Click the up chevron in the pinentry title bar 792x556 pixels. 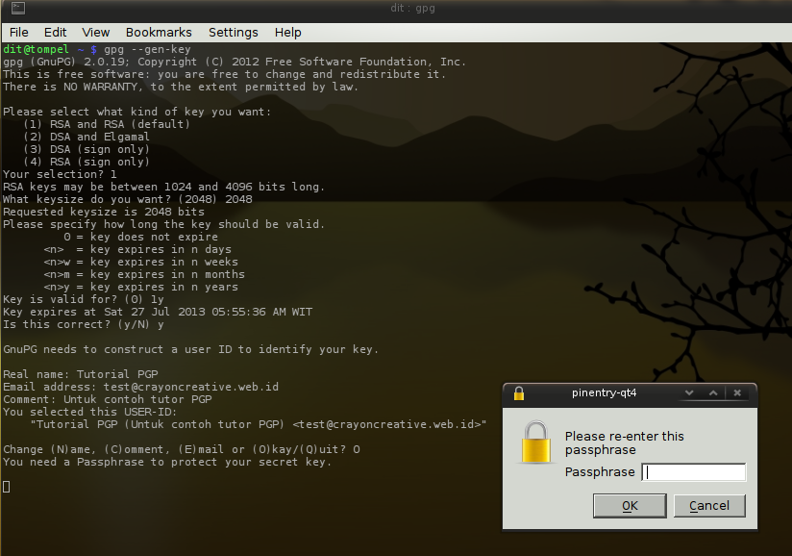713,392
